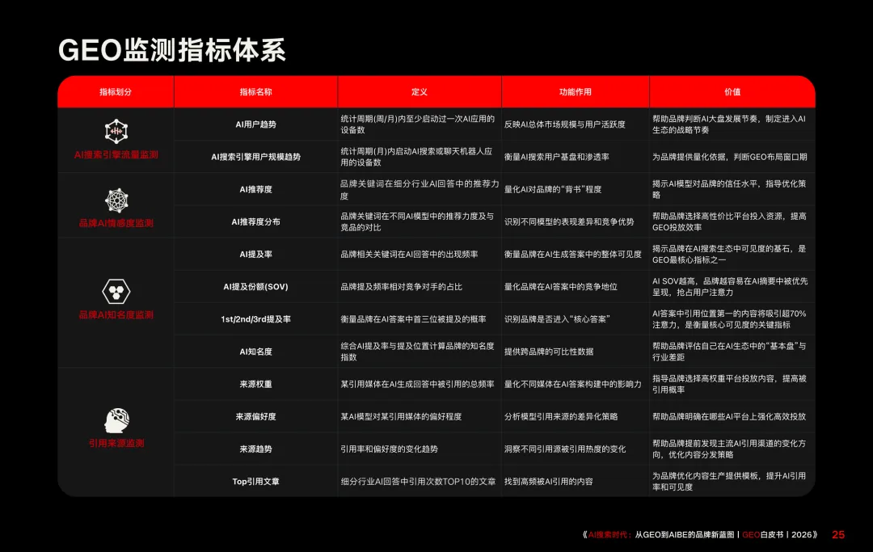Select the AI推荐度分布 cell
This screenshot has height=552, width=873.
(256, 221)
